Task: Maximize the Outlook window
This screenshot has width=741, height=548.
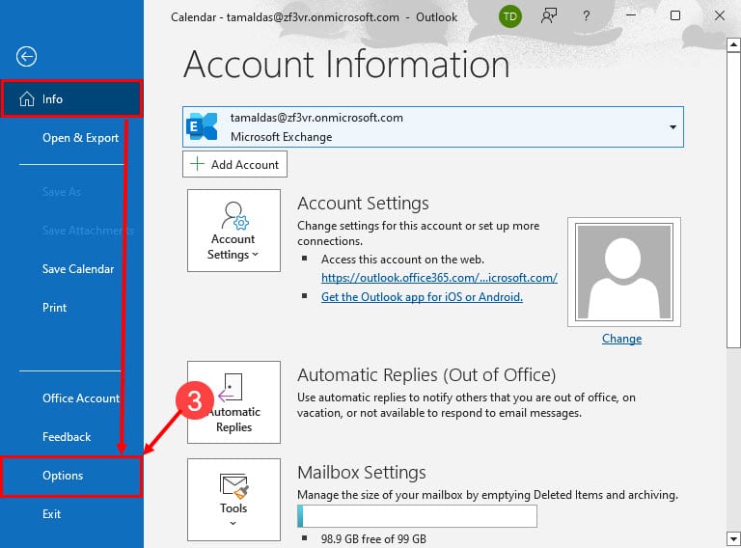Action: pyautogui.click(x=675, y=15)
